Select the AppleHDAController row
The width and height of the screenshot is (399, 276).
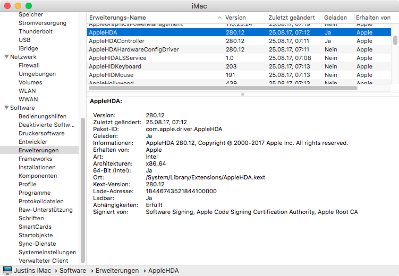[116, 41]
